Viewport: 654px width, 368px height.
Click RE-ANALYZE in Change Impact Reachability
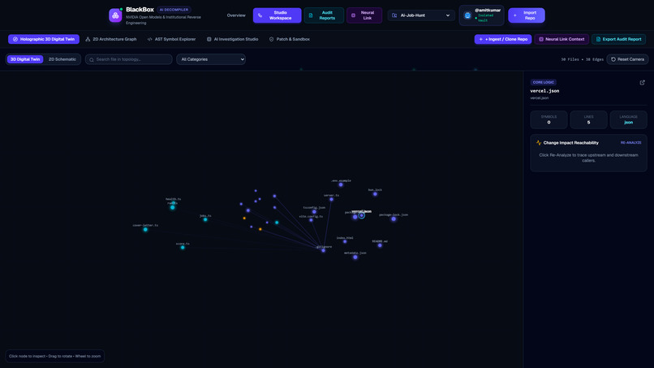[x=630, y=143]
